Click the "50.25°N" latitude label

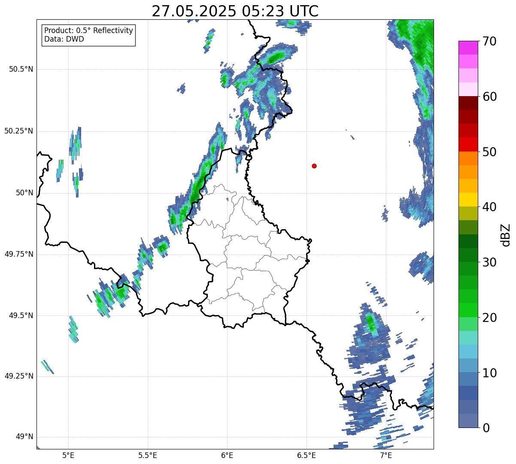click(19, 131)
